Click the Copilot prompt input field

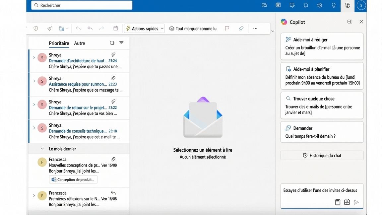(x=322, y=196)
